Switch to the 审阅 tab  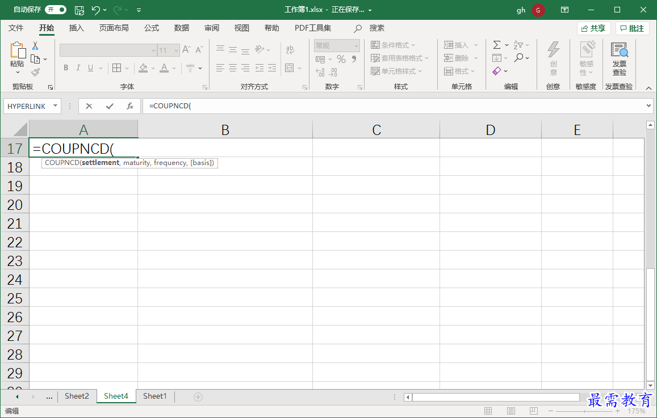click(x=212, y=28)
